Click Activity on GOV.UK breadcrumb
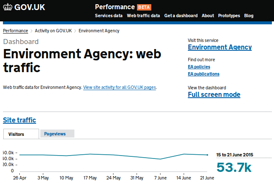The width and height of the screenshot is (274, 187). pos(53,31)
